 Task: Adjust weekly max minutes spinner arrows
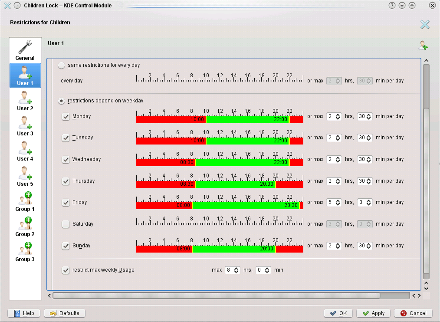267,270
